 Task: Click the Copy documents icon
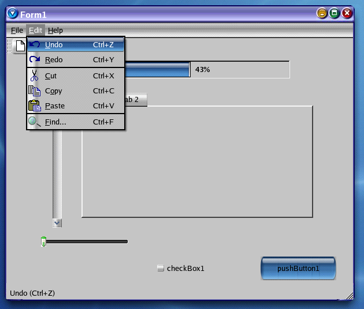34,91
